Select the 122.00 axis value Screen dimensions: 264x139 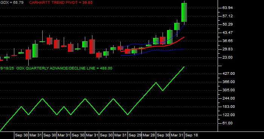(229, 115)
